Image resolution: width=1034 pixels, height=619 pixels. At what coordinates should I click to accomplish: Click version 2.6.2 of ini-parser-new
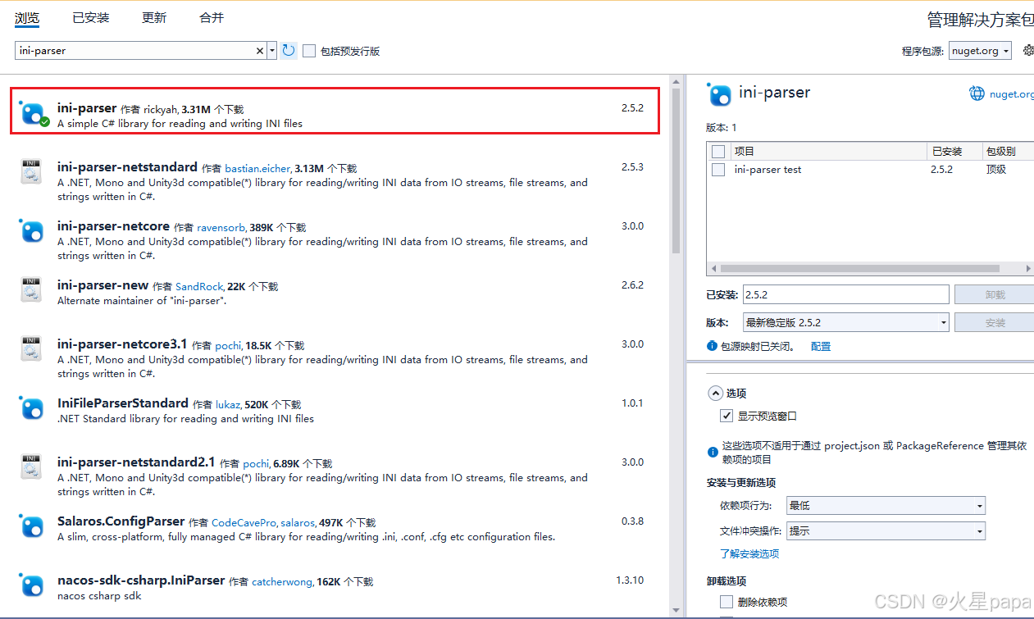tap(632, 285)
